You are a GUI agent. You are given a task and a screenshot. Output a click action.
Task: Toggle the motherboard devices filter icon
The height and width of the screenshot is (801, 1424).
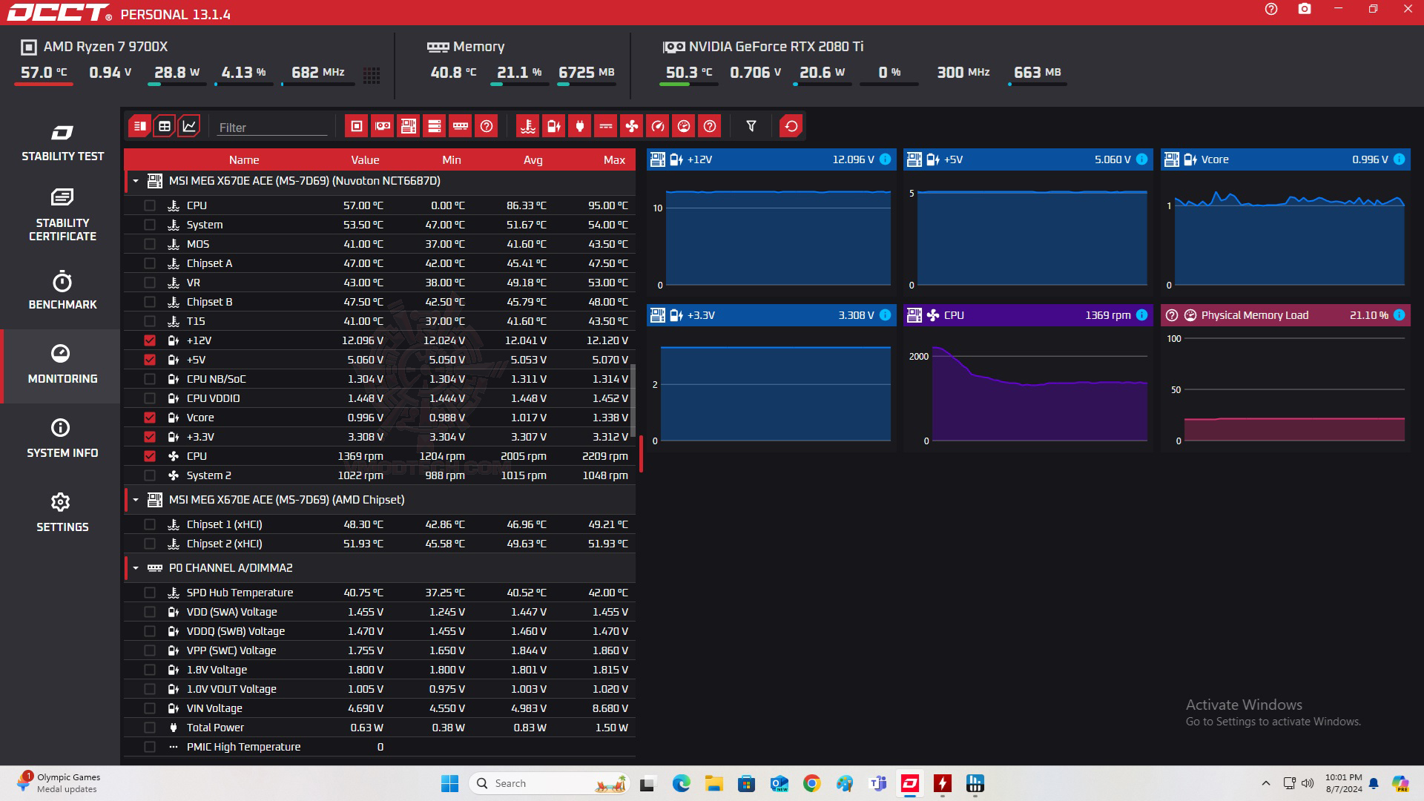click(408, 126)
